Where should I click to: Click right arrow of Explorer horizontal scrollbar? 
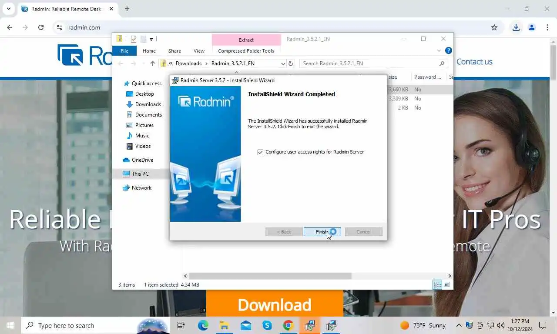(450, 276)
